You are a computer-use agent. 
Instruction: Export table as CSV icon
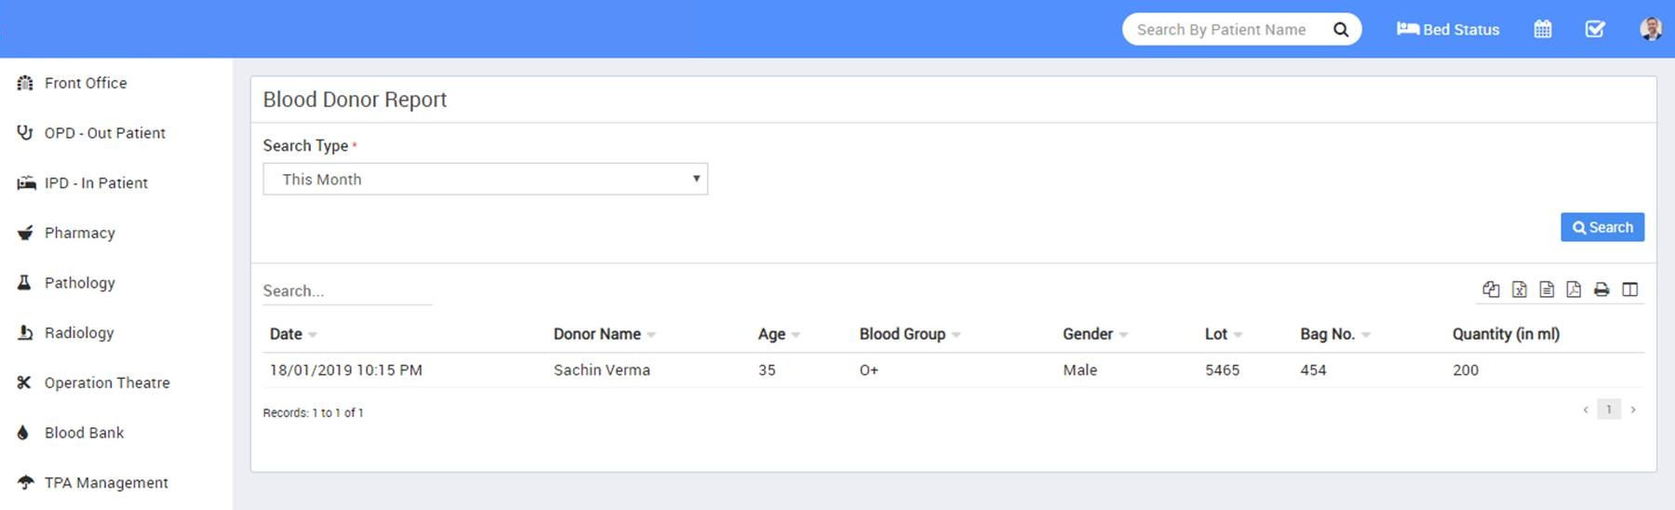1547,289
